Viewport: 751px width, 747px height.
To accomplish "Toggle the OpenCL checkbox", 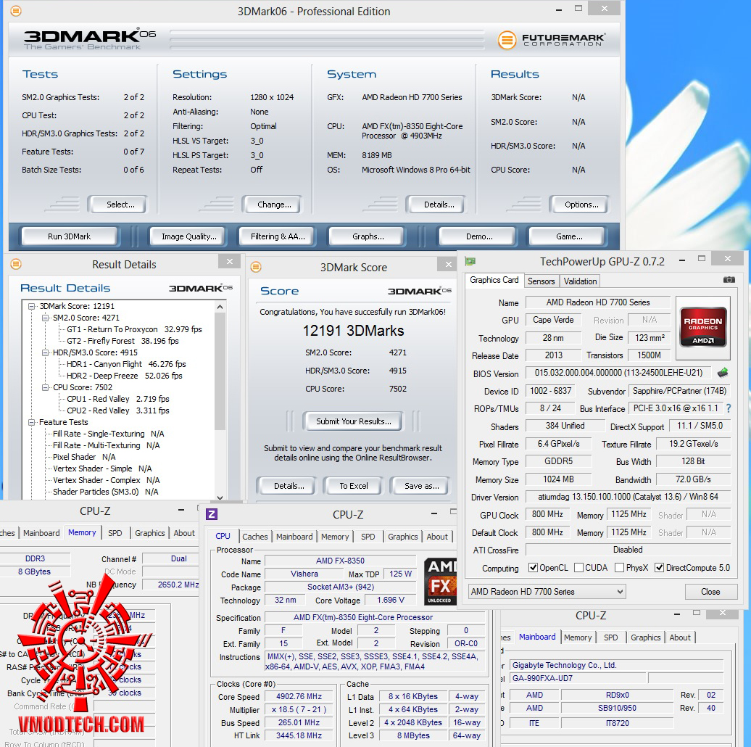I will (x=533, y=568).
